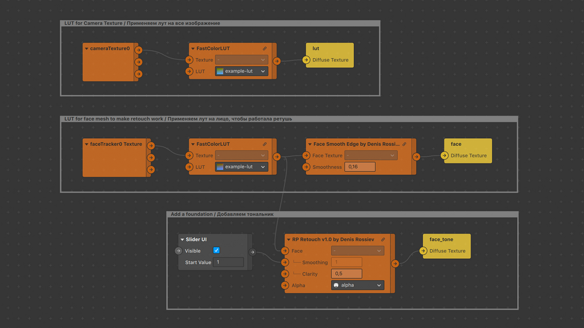This screenshot has width=584, height=328.
Task: Click Face Texture input port
Action: tap(306, 156)
